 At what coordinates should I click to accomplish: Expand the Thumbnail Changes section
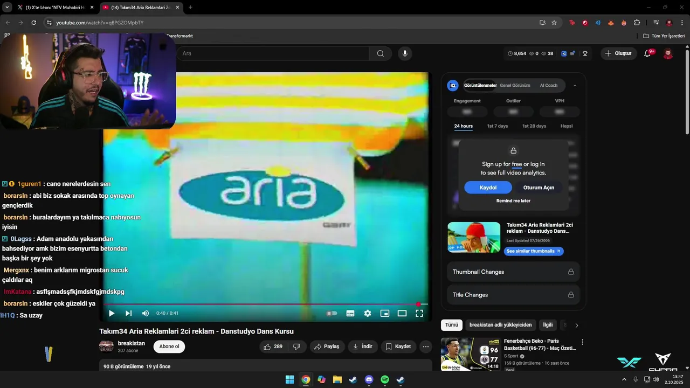click(x=513, y=272)
